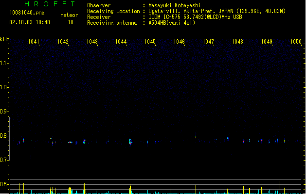Click the meteor echo just before 1043
Image resolution: width=306 pixels, height=194 pixels.
pos(84,141)
